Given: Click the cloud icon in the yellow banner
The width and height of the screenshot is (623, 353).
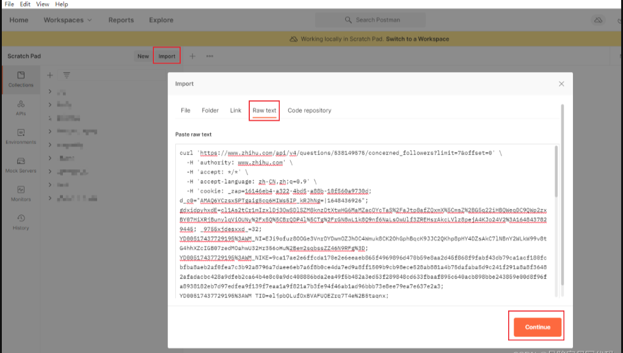Looking at the screenshot, I should coord(293,39).
